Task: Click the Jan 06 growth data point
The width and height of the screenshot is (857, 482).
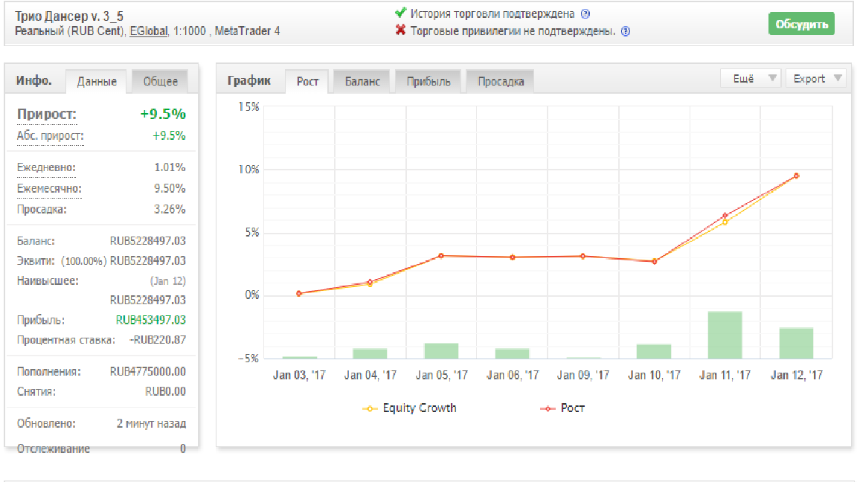Action: coord(512,257)
